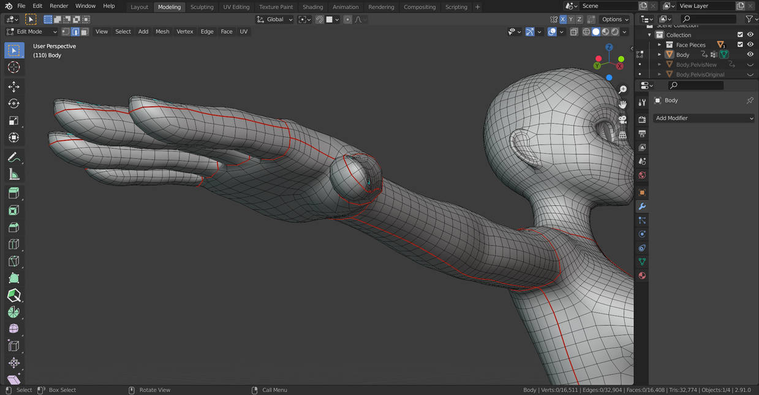Open the Add Modifier dropdown
The width and height of the screenshot is (759, 395).
click(704, 118)
